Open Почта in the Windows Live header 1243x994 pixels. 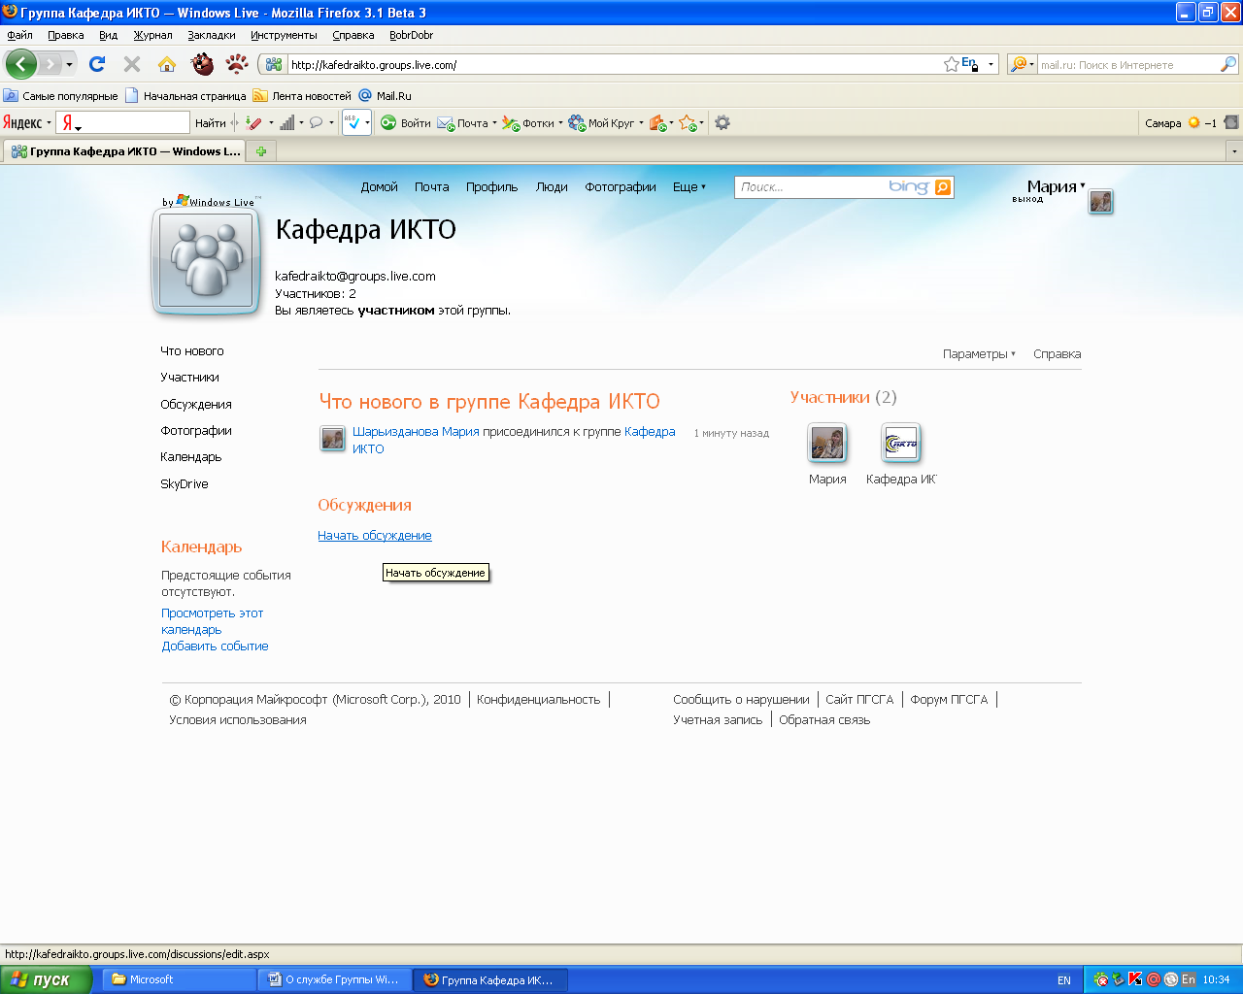[432, 187]
